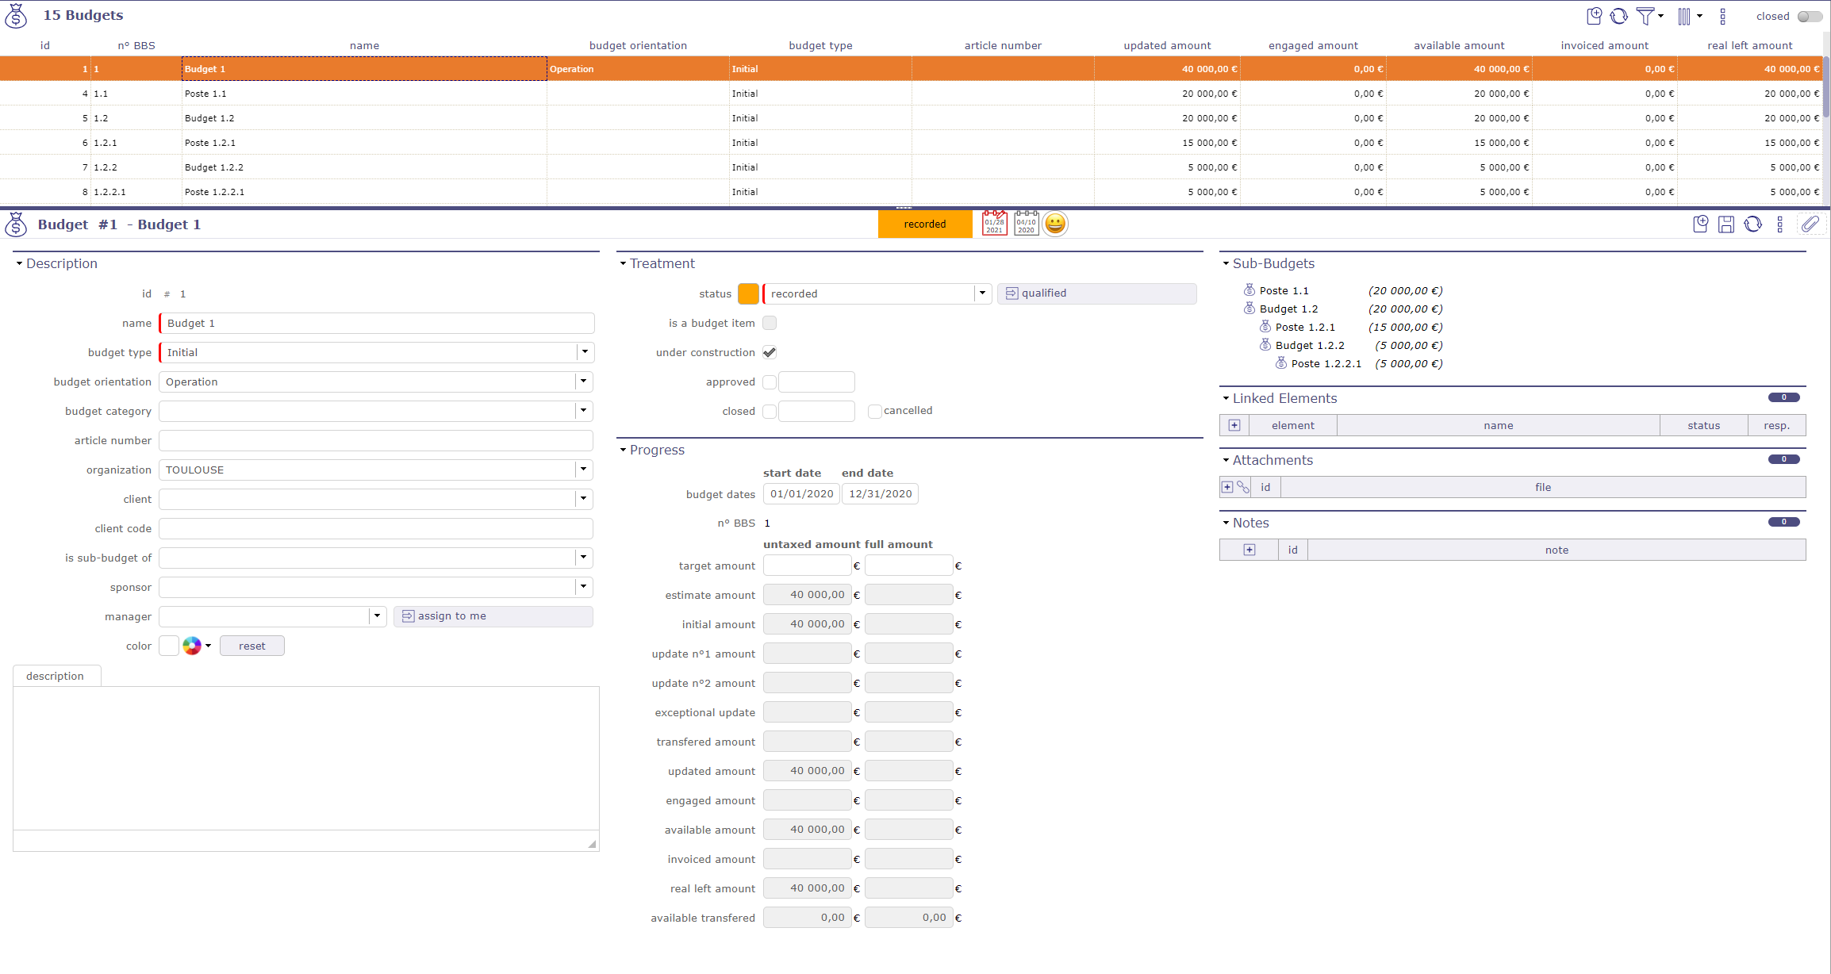Click the save icon in the Budget detail toolbar
This screenshot has width=1831, height=974.
[x=1725, y=224]
